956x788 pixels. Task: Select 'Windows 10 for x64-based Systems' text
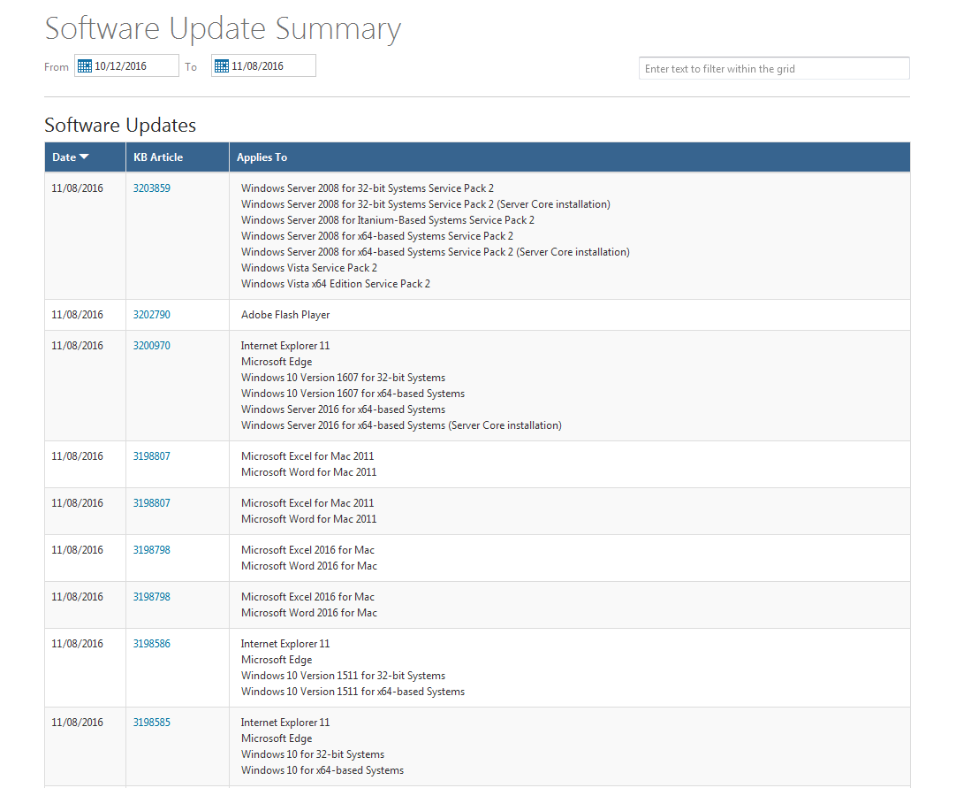(322, 769)
